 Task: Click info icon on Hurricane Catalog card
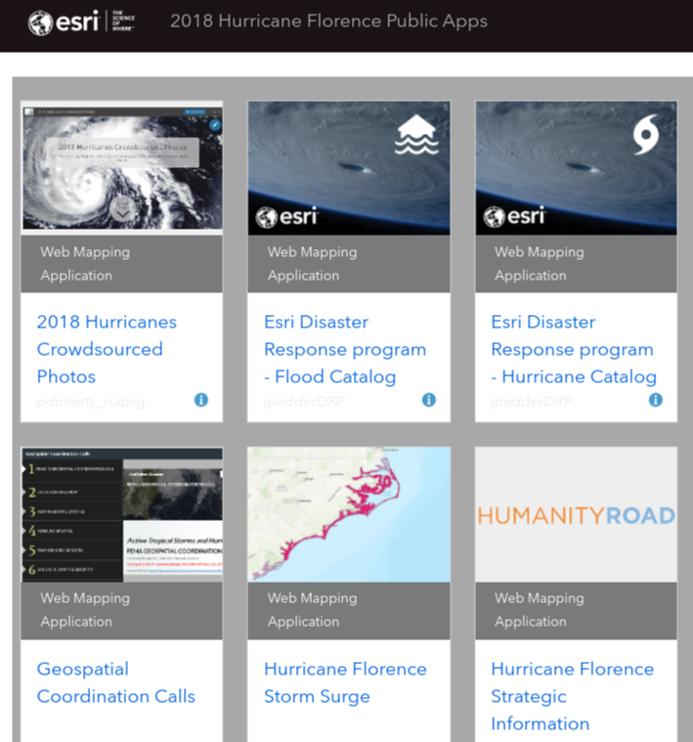point(656,400)
